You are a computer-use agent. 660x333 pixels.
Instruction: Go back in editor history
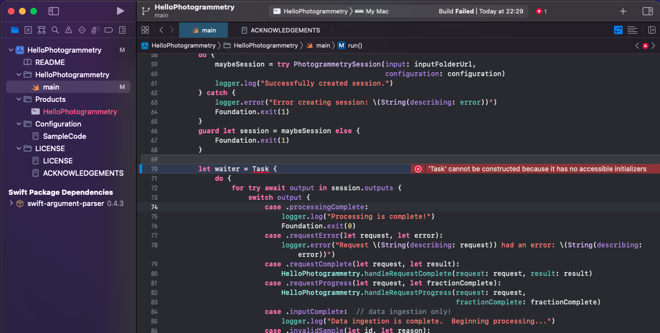click(162, 30)
